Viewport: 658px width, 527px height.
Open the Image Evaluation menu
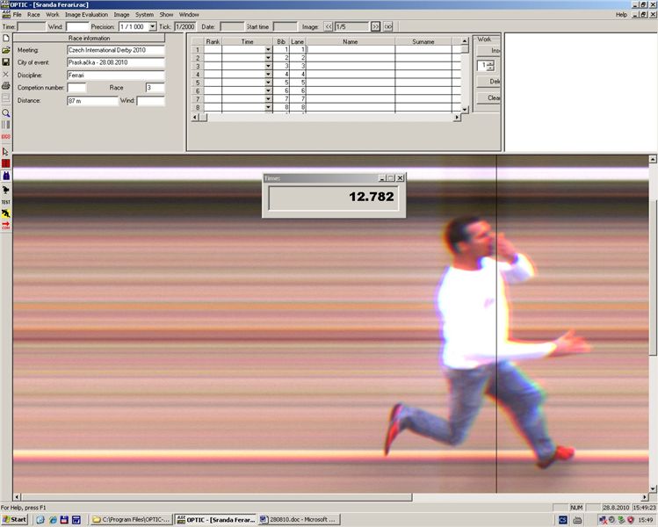[x=86, y=15]
